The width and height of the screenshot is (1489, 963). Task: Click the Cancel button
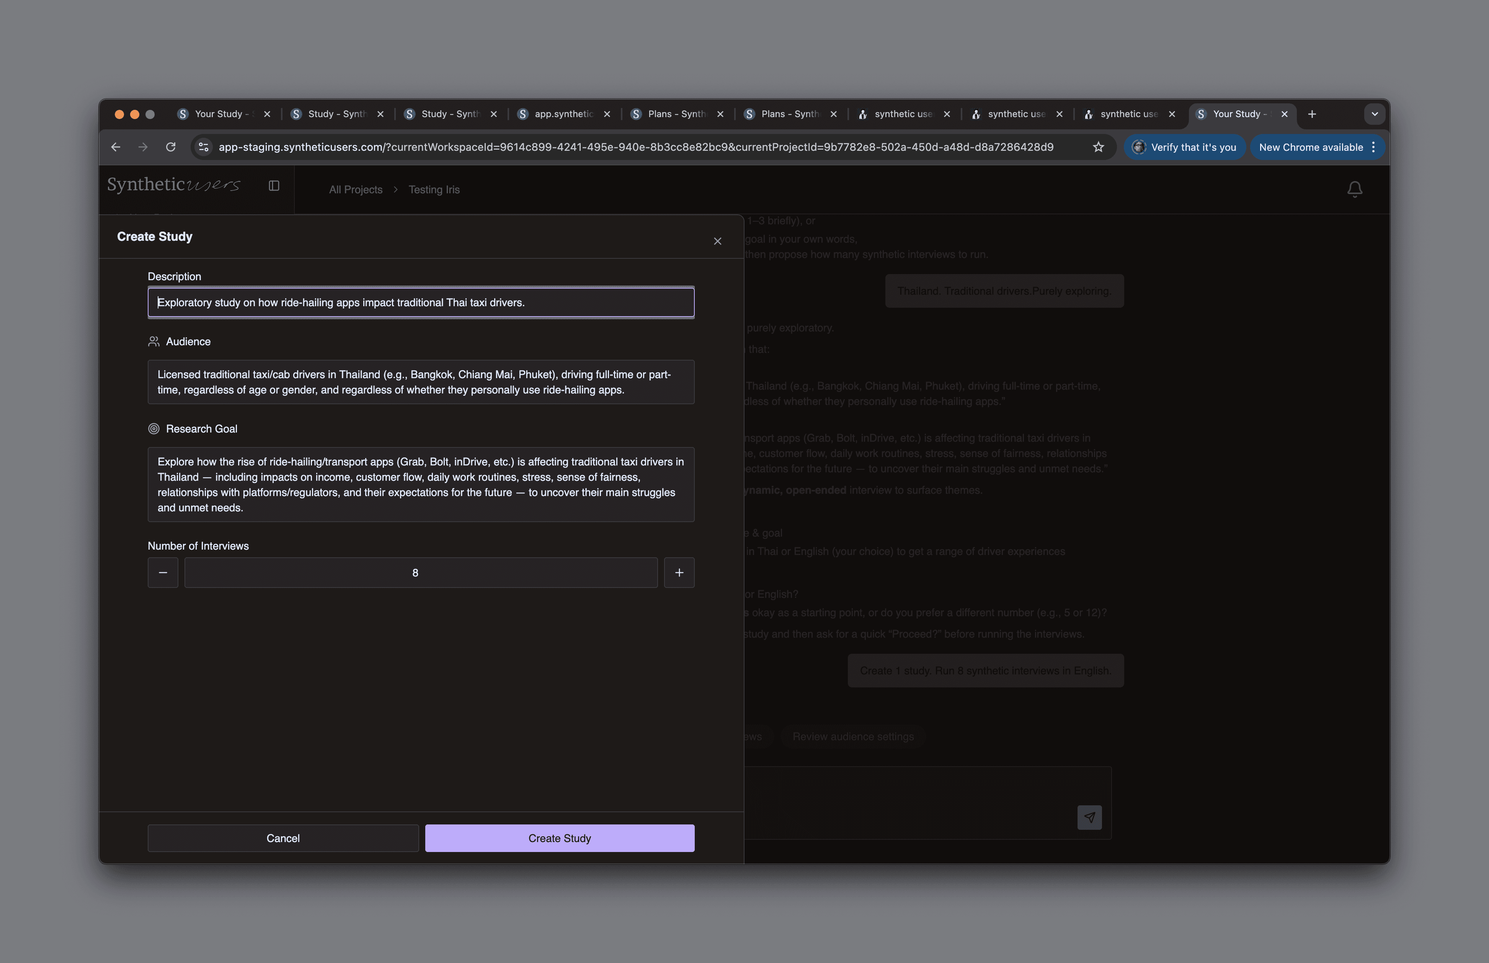click(282, 839)
